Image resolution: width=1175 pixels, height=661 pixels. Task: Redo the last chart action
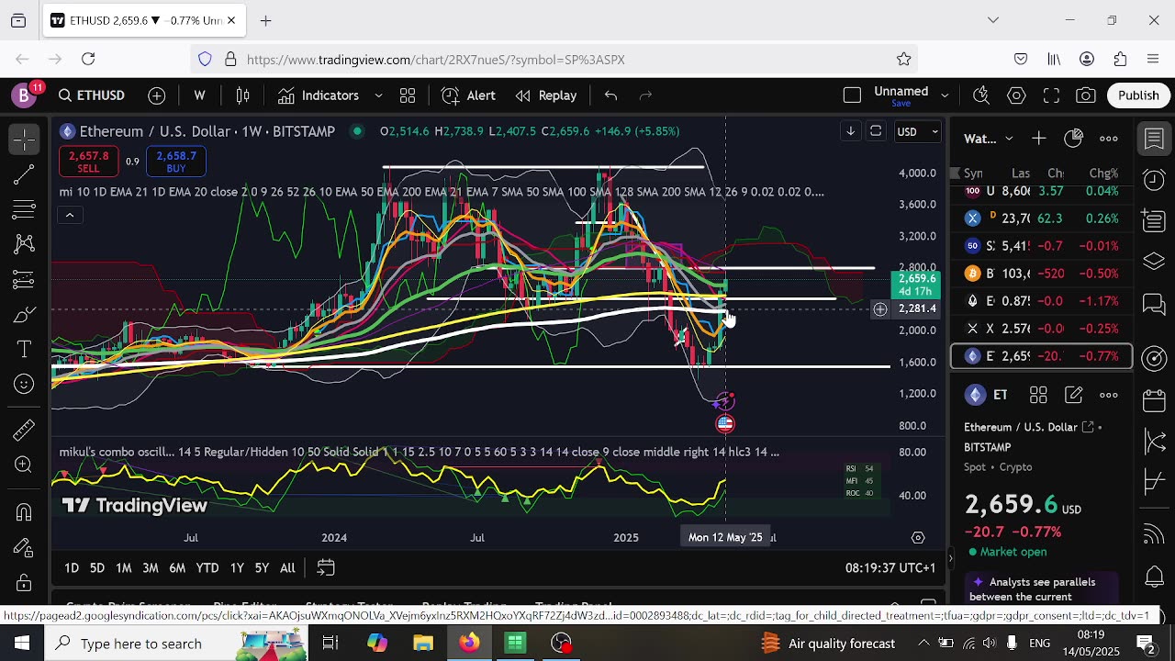coord(645,95)
